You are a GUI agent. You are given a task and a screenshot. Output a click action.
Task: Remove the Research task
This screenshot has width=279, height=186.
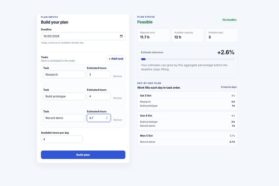(x=118, y=76)
